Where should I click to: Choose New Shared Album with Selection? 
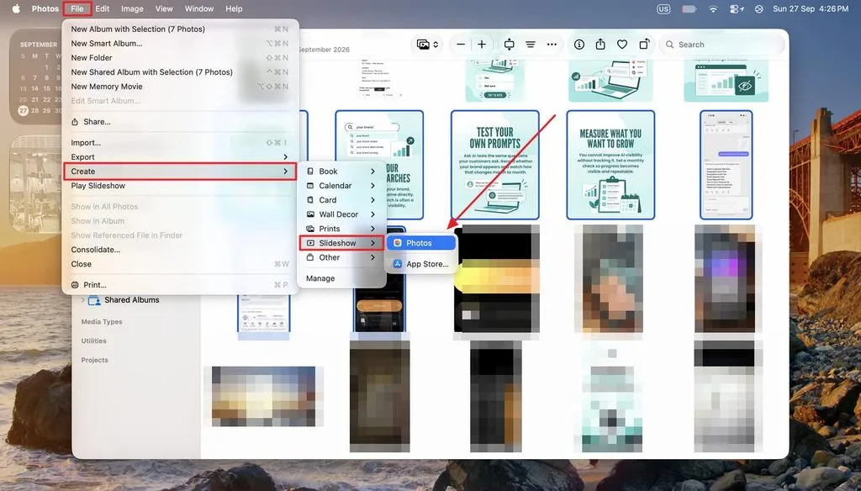[x=180, y=72]
